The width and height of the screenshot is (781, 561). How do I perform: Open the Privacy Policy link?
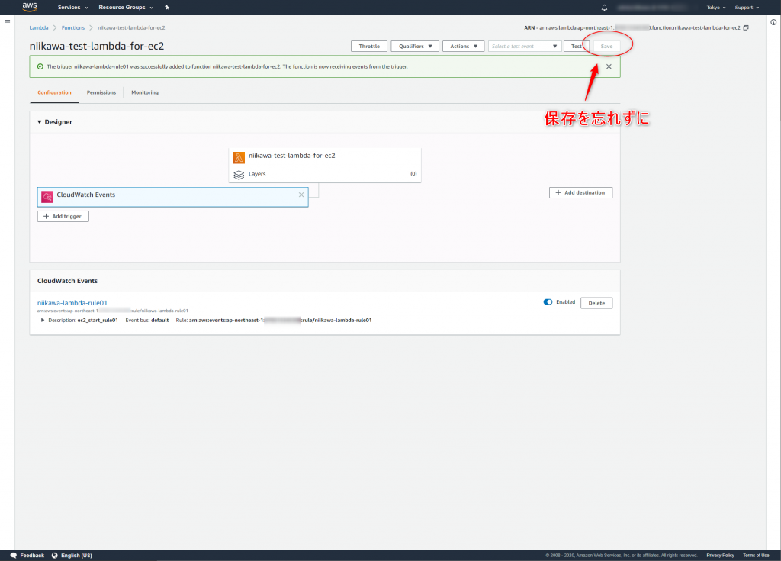pos(720,556)
